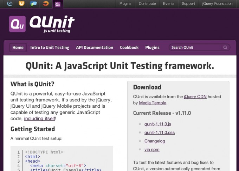Open the API Documentation tab
Image resolution: width=239 pixels, height=171 pixels.
pyautogui.click(x=95, y=48)
